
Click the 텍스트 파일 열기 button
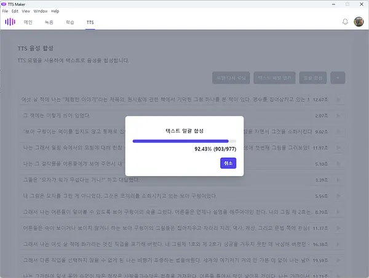pyautogui.click(x=274, y=78)
